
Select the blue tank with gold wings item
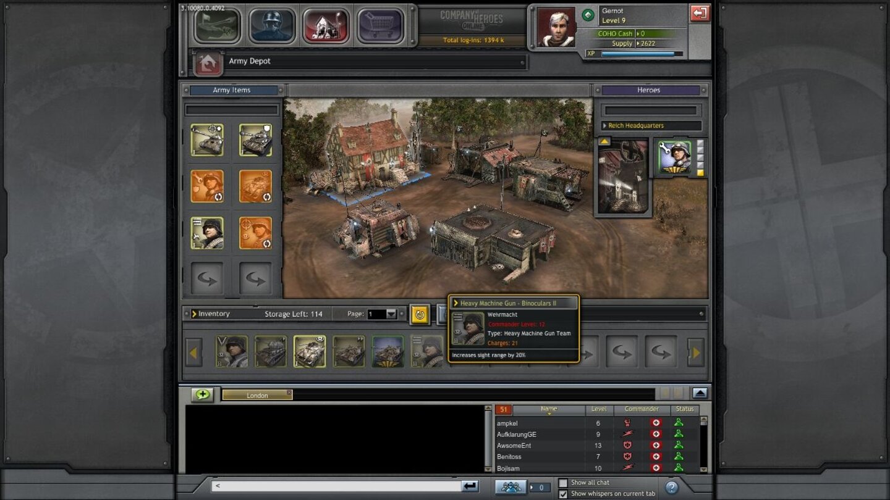pyautogui.click(x=388, y=352)
